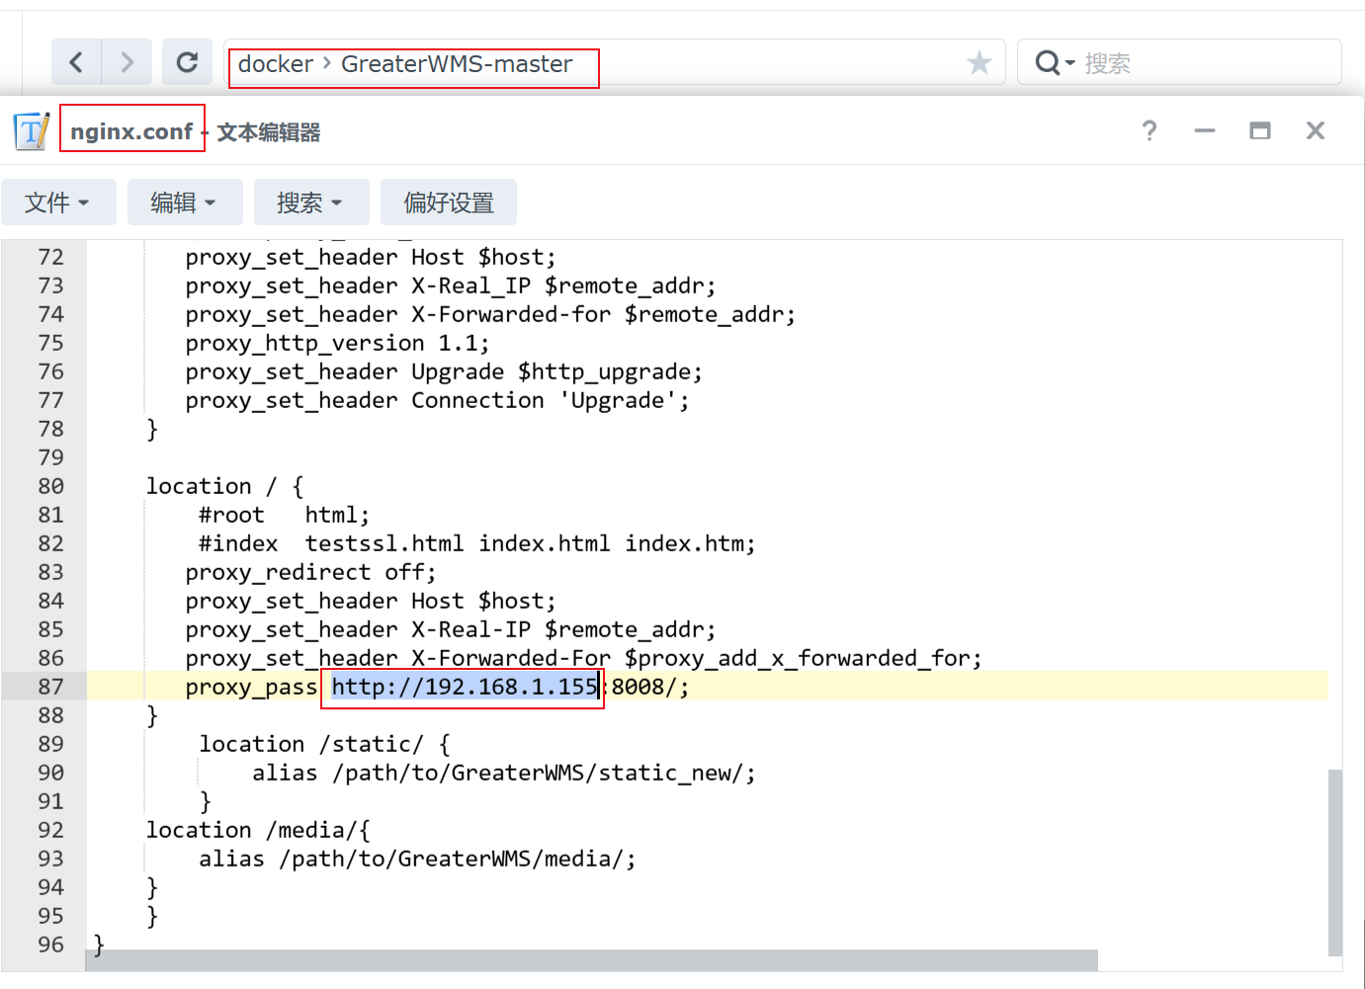Viewport: 1365px width, 989px height.
Task: Click the refresh folder icon
Action: [x=187, y=63]
